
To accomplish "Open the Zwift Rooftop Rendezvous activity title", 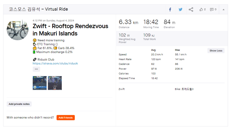I will tap(70, 30).
